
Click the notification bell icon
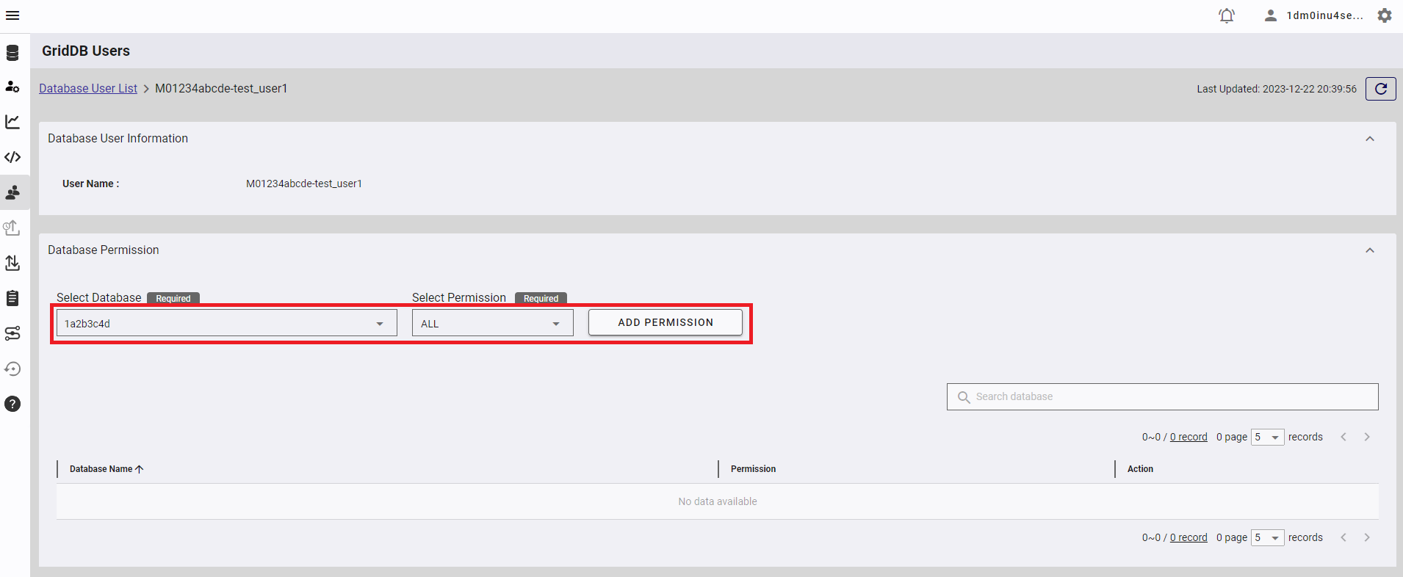coord(1227,15)
